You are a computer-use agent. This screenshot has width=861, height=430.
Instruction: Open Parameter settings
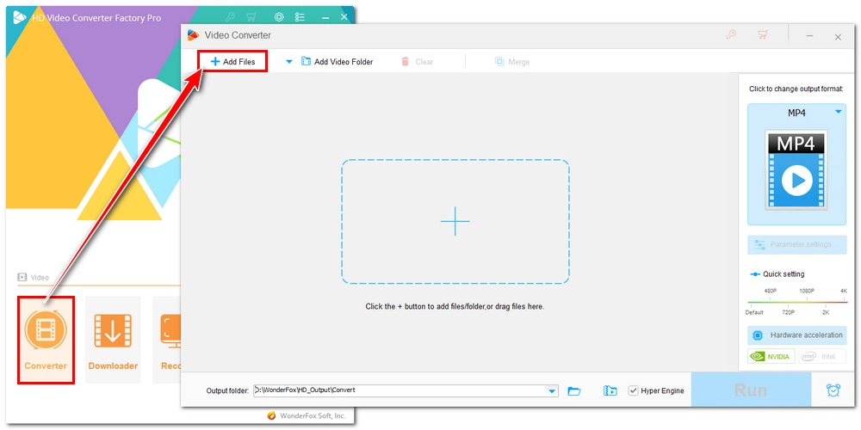click(x=796, y=244)
